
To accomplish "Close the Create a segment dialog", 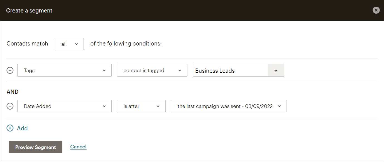I will (x=376, y=10).
